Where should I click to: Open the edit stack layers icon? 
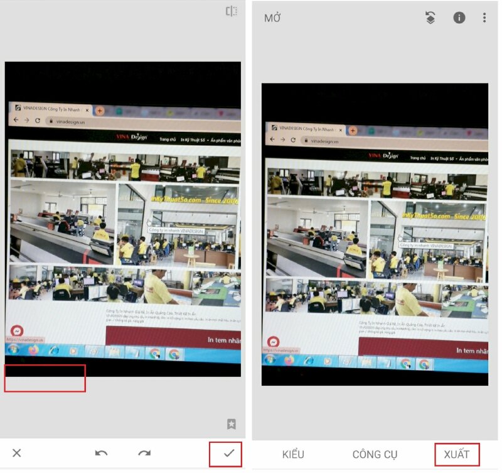pos(430,18)
